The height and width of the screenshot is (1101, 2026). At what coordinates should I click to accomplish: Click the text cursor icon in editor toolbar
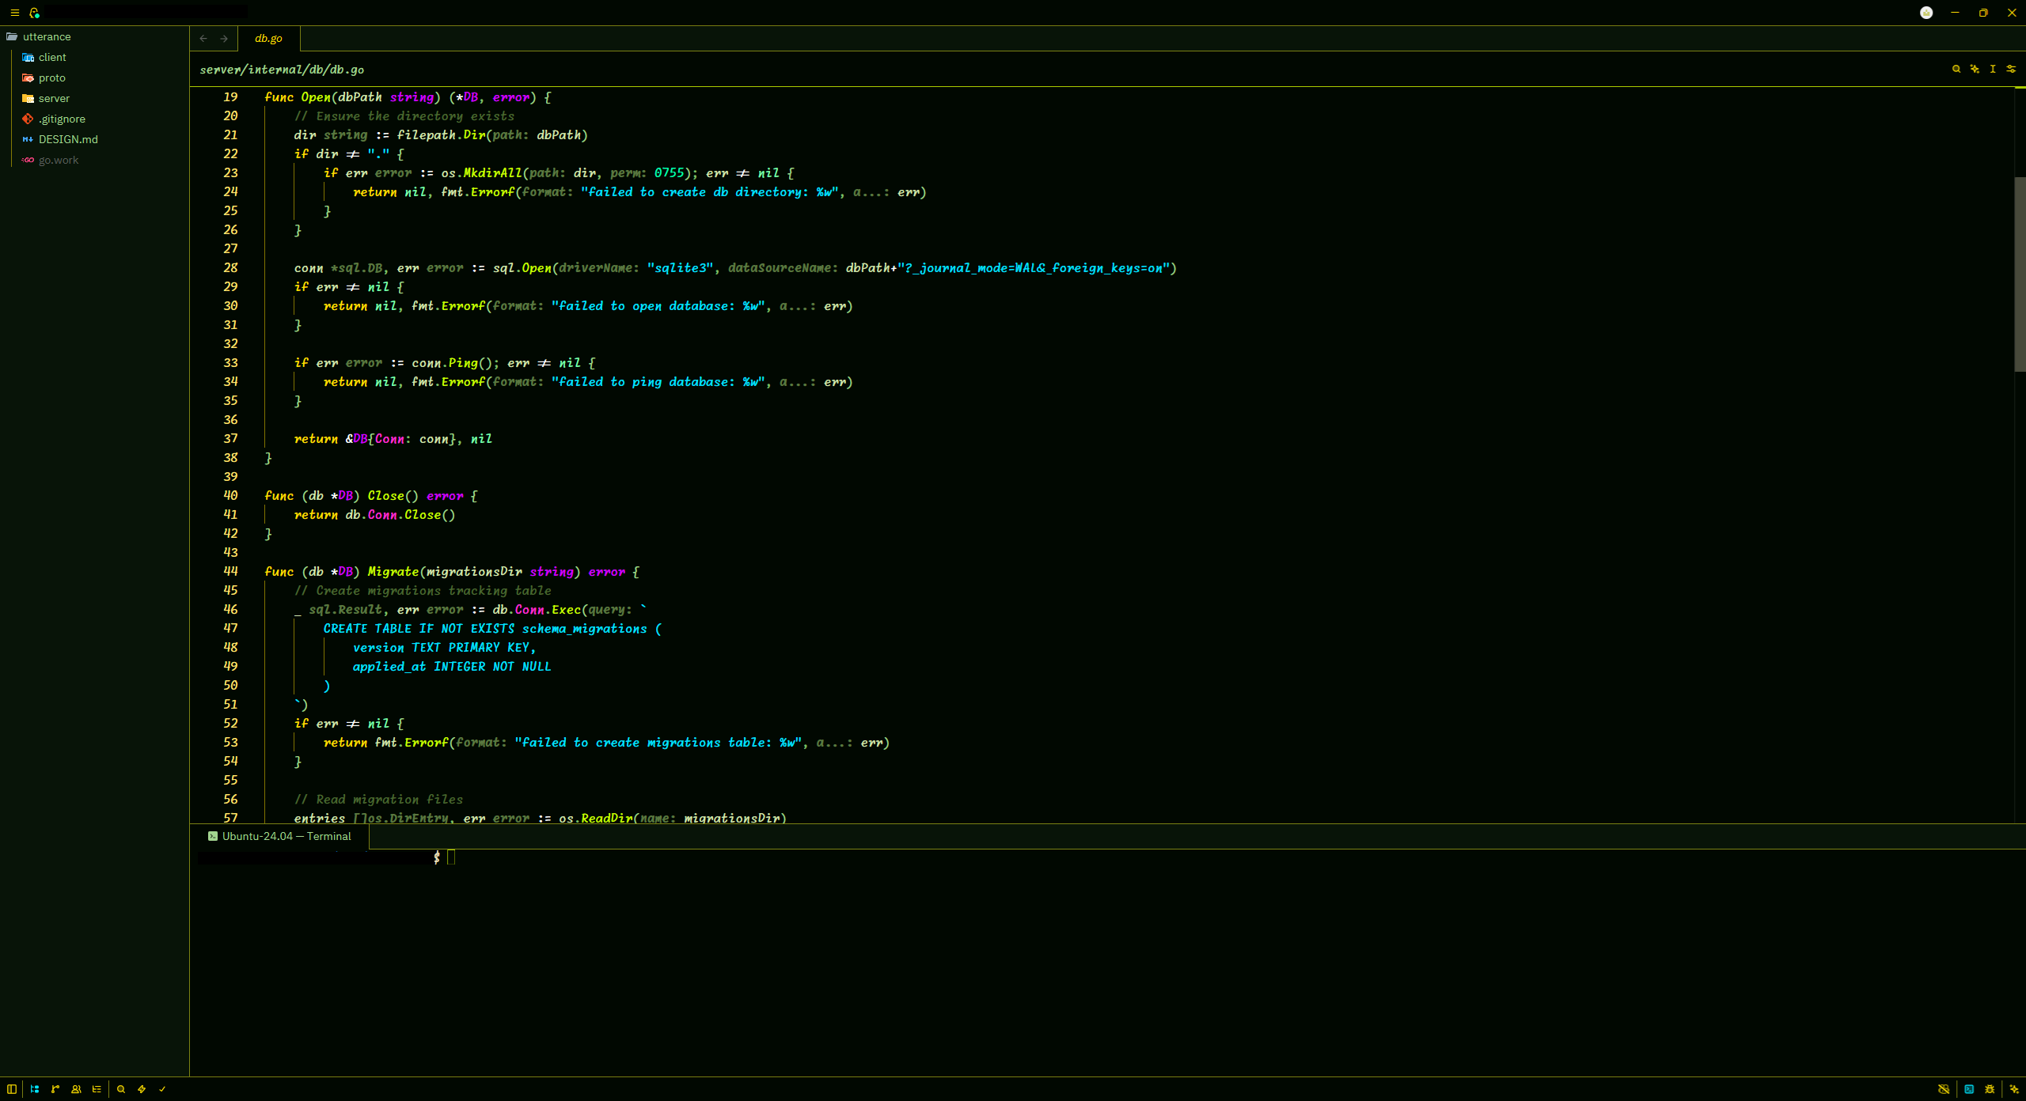coord(1993,69)
